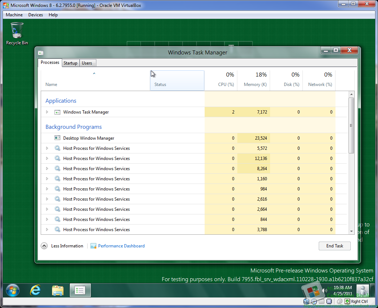Expand the Windows Task Manager application row
Image resolution: width=378 pixels, height=308 pixels.
coord(47,112)
